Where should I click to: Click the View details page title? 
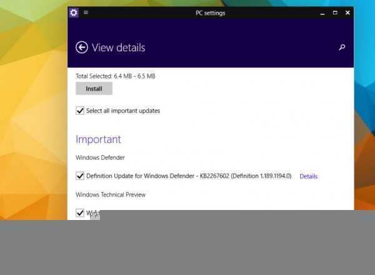[118, 47]
